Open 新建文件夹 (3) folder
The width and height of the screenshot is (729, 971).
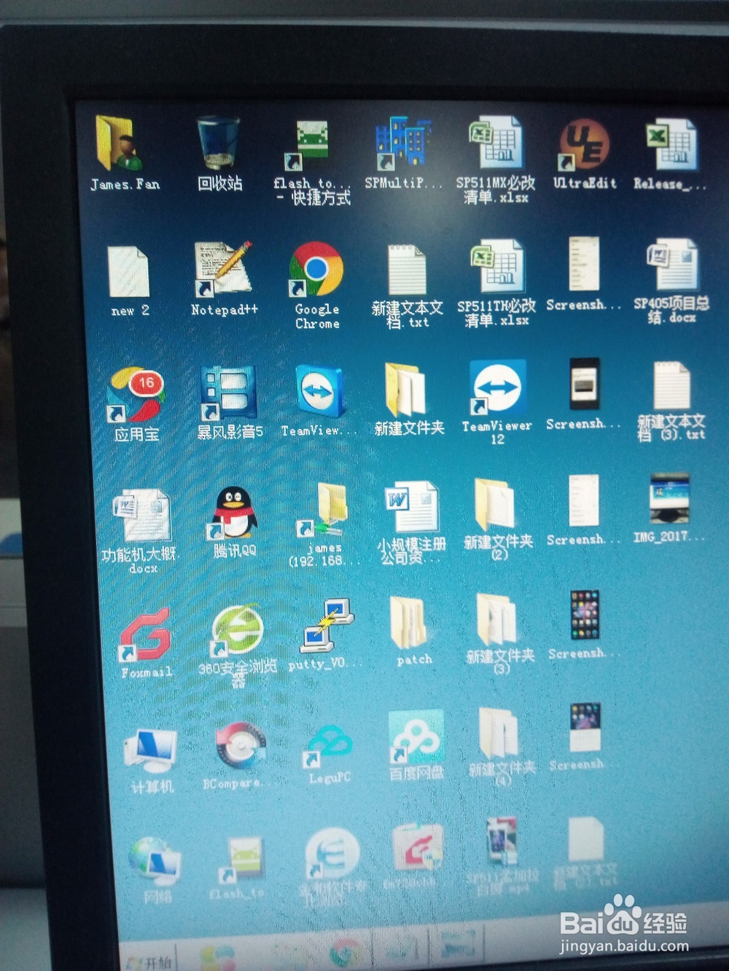point(499,632)
